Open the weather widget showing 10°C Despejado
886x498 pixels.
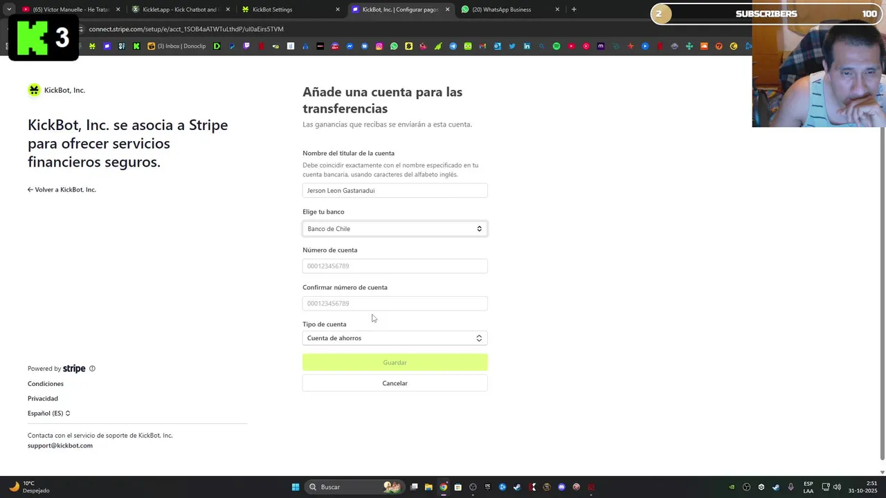point(29,487)
